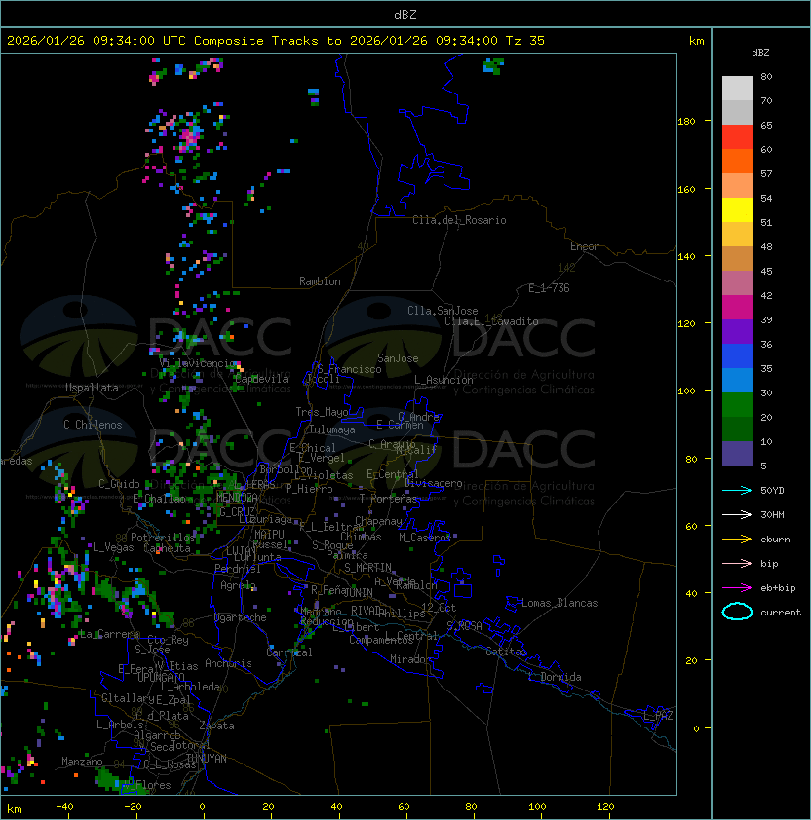The height and width of the screenshot is (820, 811).
Task: Click the 'dBZ' title at top
Action: point(405,14)
